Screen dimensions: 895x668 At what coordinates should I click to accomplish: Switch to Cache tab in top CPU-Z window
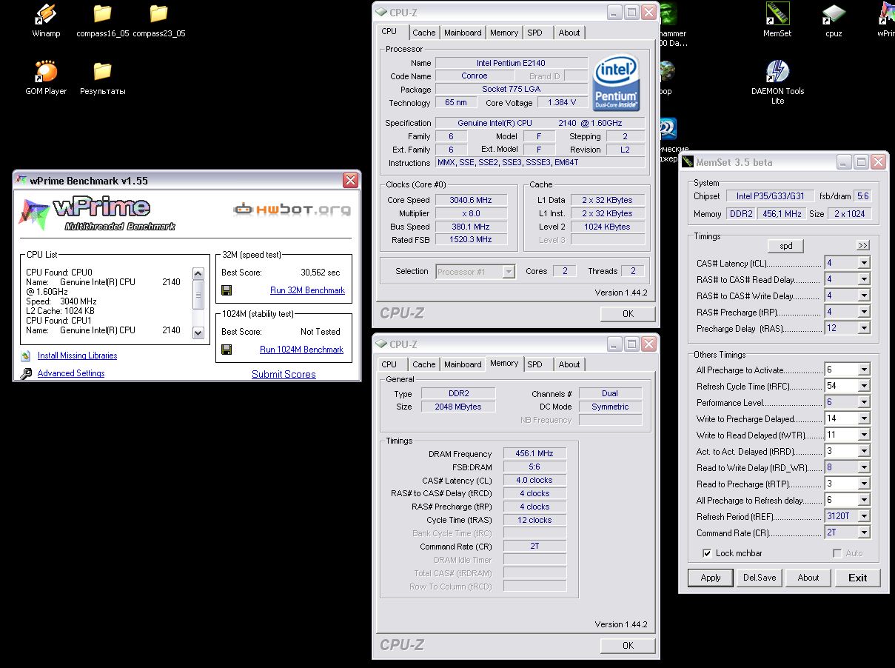pos(424,33)
